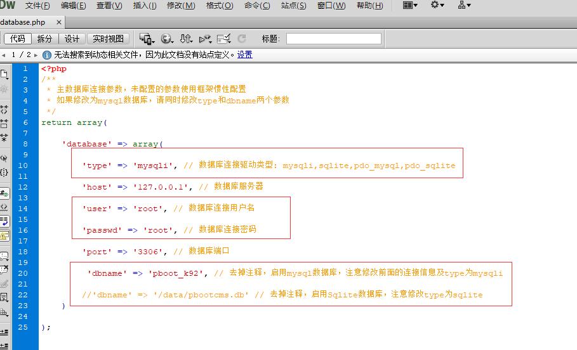Click the refresh design view icon
The image size is (577, 350).
click(242, 39)
